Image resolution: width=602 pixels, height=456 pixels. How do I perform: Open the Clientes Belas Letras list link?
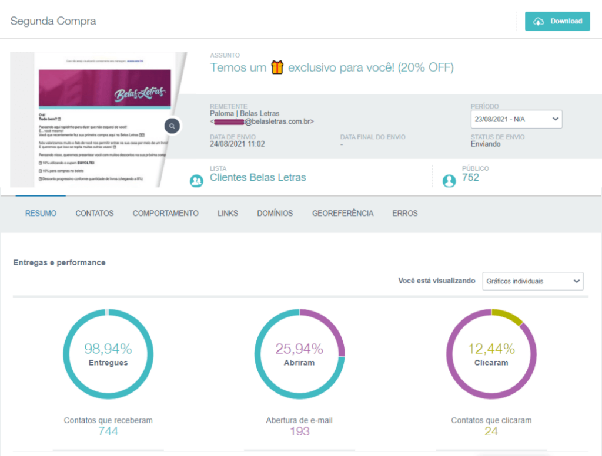pyautogui.click(x=257, y=177)
